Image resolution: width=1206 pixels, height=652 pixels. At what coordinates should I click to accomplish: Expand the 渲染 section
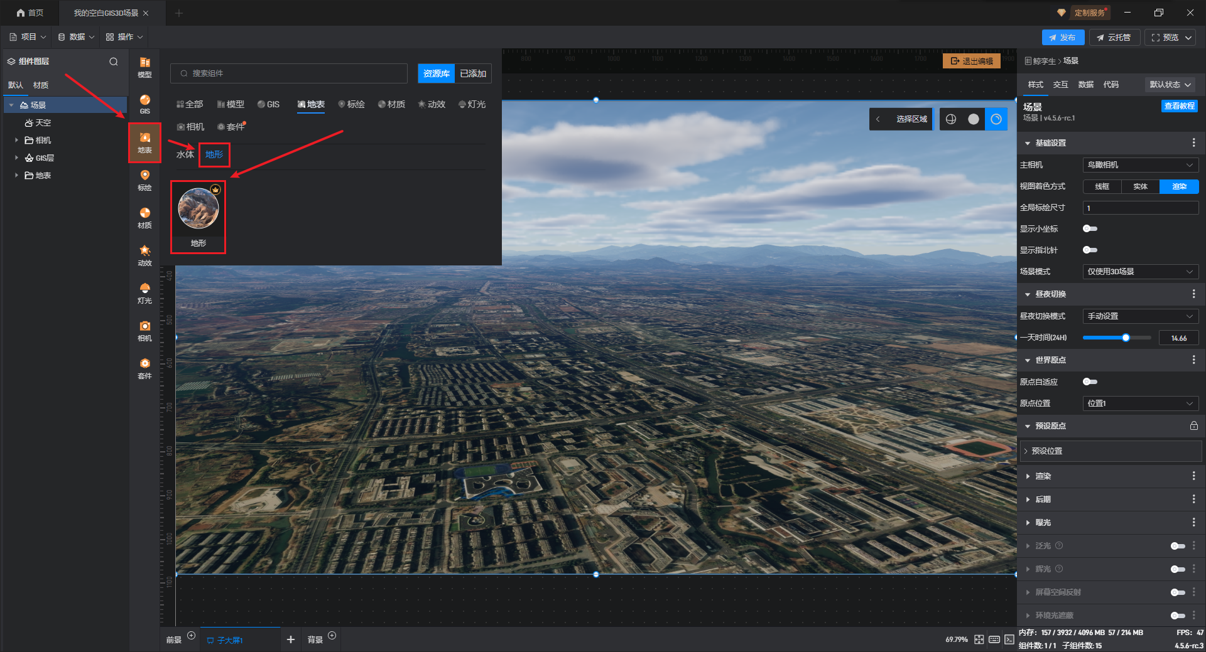click(1043, 476)
